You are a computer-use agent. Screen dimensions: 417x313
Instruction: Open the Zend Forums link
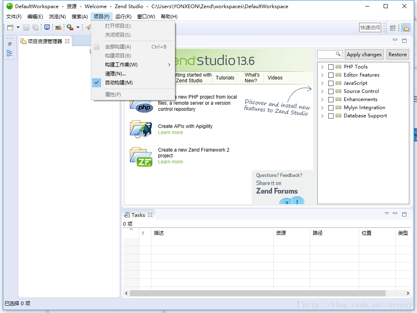tap(277, 191)
